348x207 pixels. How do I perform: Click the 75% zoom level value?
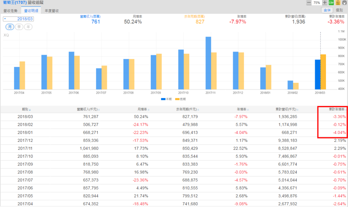pyautogui.click(x=317, y=3)
